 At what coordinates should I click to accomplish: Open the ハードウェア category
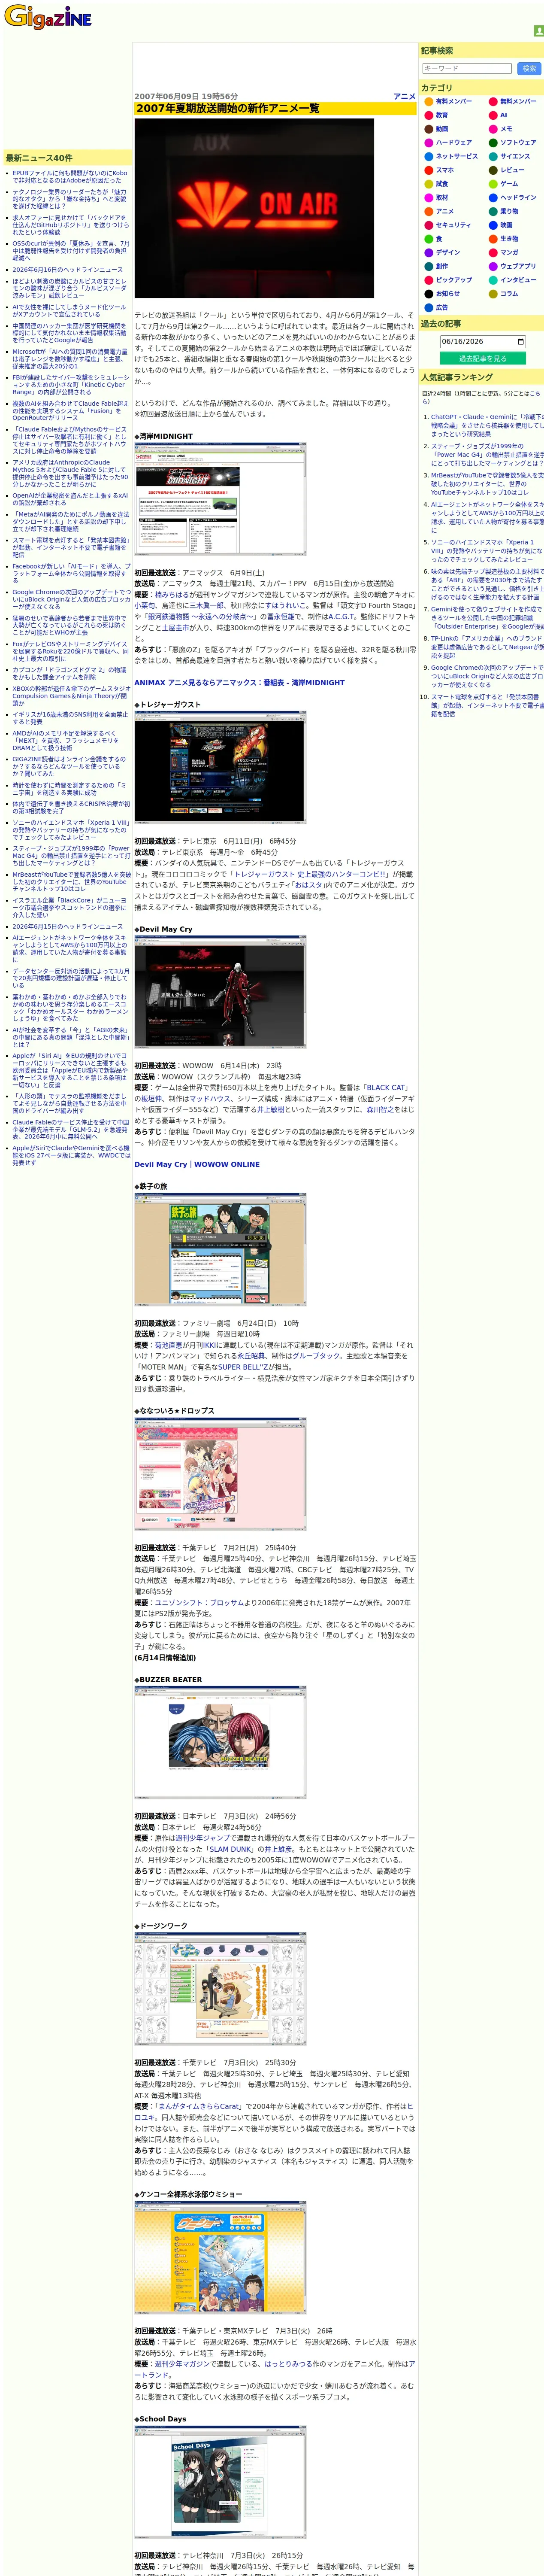(x=454, y=143)
